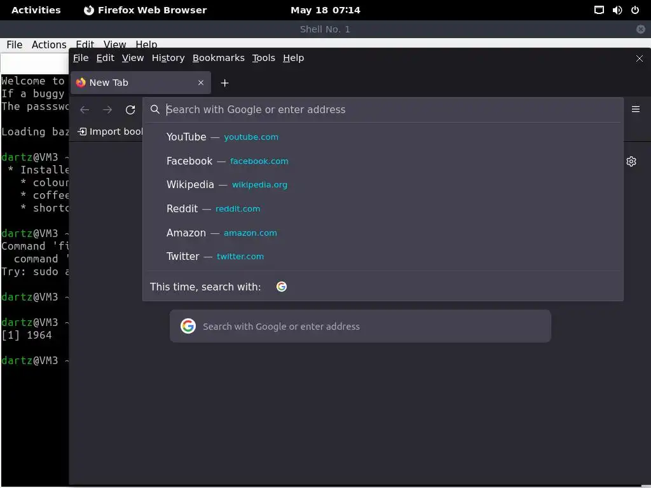Viewport: 651px width, 488px height.
Task: Open the date and time calendar
Action: tap(325, 10)
